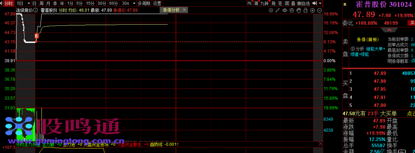Screen dimensions: 415x153
Task: Open the 设置 settings button
Action: [157, 4]
